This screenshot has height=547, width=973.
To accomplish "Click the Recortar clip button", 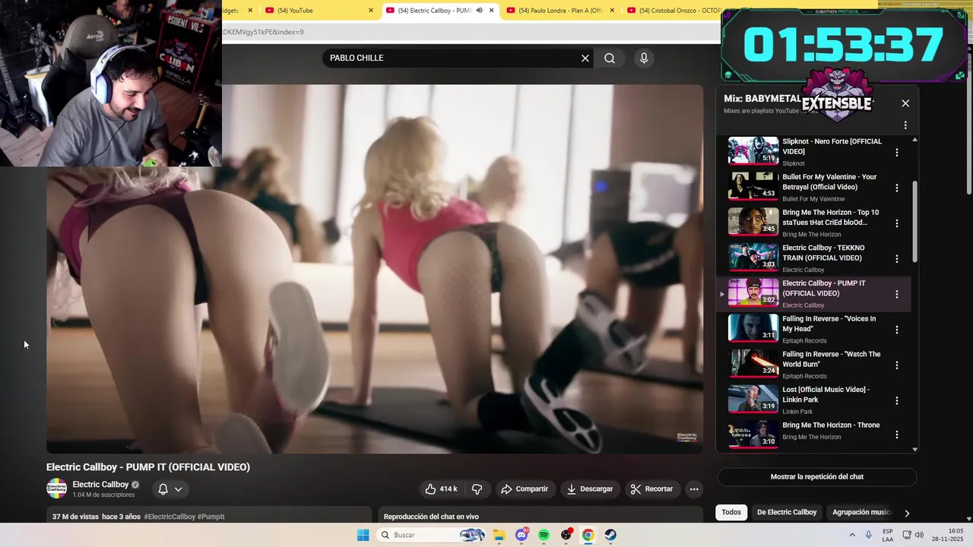I will pos(652,489).
